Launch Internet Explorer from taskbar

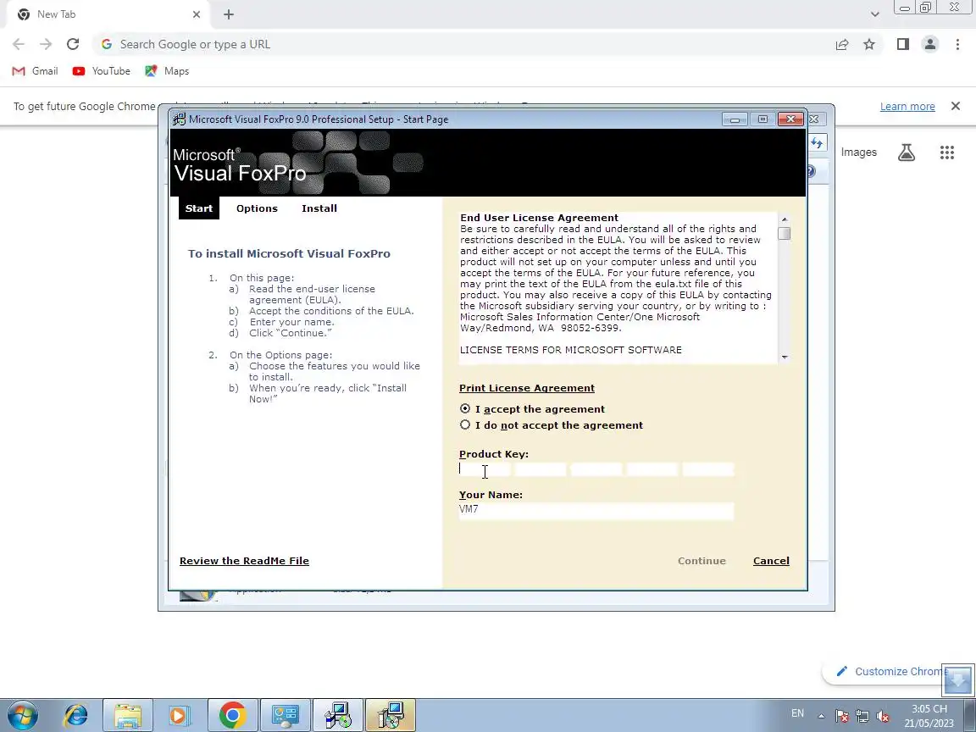76,715
